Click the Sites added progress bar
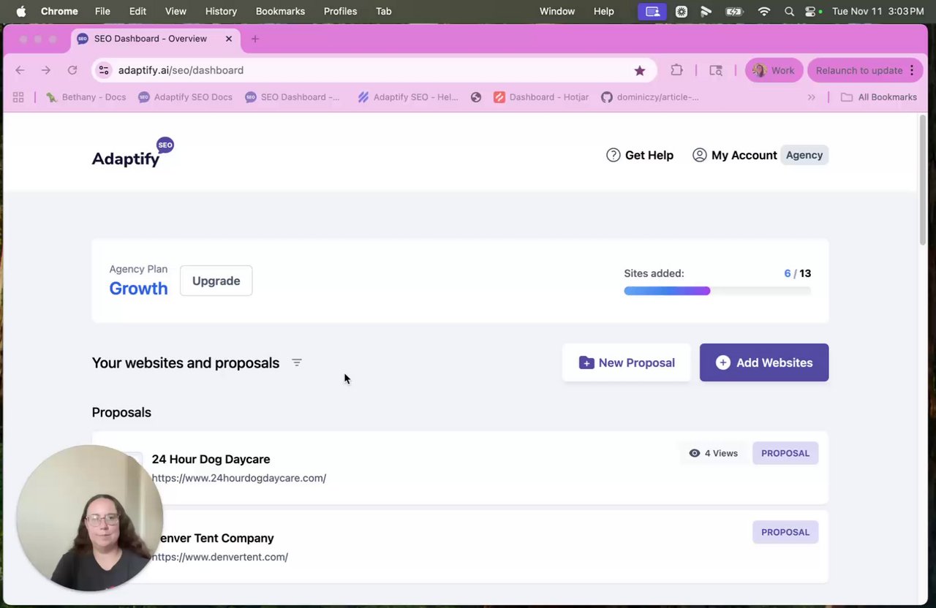 click(717, 291)
